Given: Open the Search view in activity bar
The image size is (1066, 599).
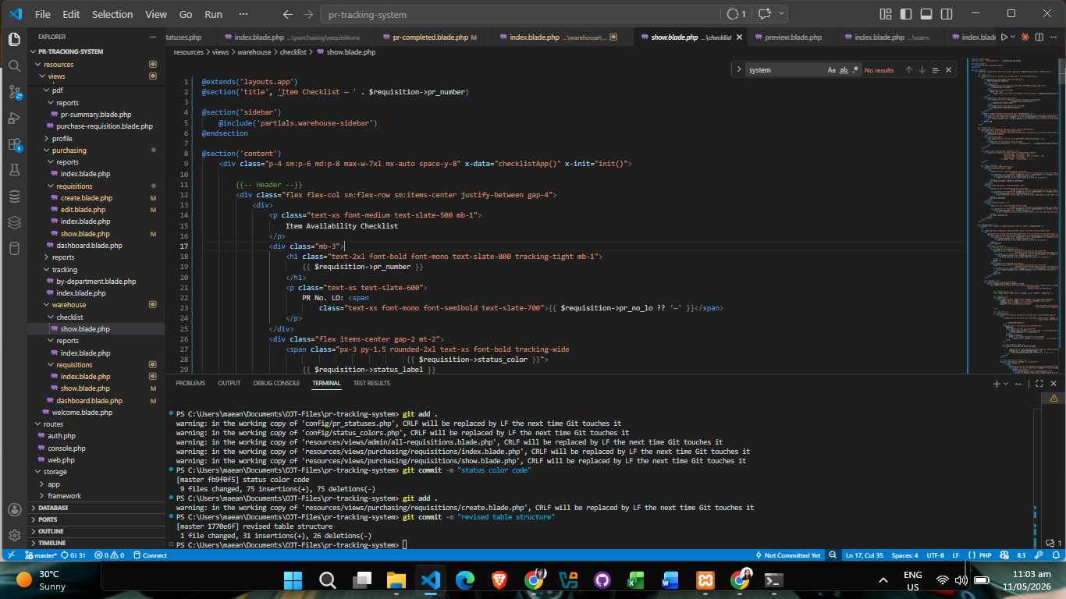Looking at the screenshot, I should click(x=14, y=66).
